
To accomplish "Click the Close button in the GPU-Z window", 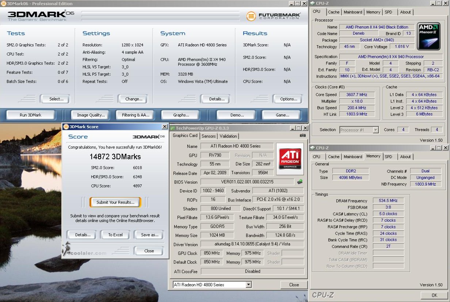I will [294, 285].
